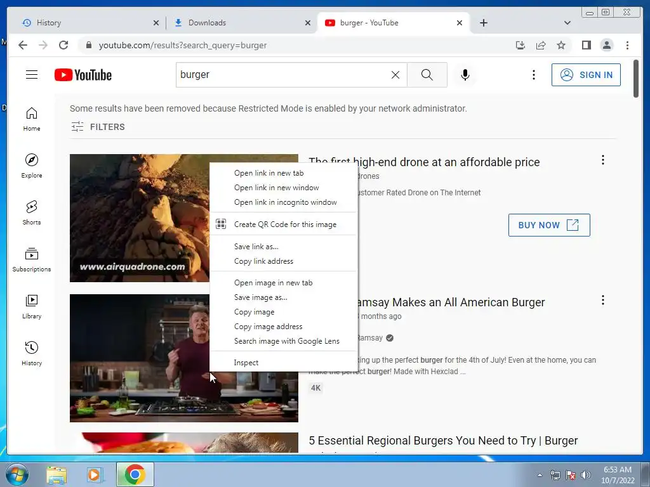Image resolution: width=650 pixels, height=487 pixels.
Task: Open the Windows Start button
Action: click(17, 474)
